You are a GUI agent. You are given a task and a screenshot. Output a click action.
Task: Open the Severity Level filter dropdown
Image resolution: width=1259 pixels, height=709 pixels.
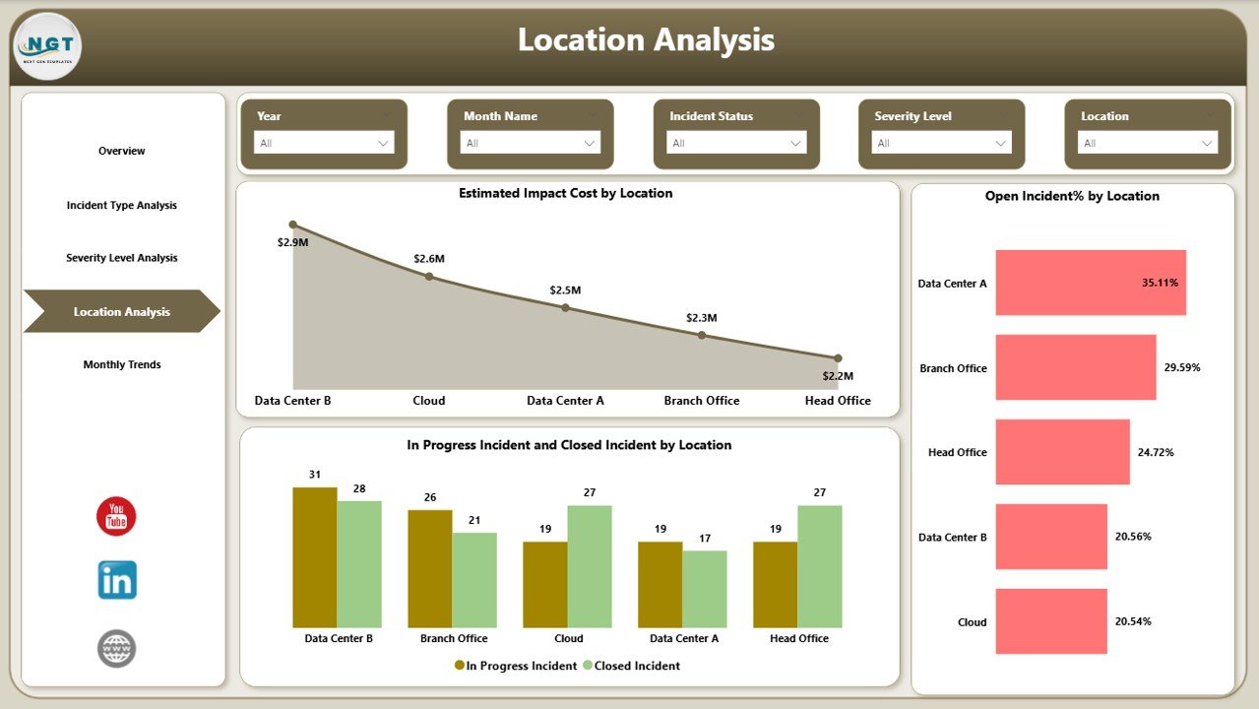click(x=1000, y=143)
